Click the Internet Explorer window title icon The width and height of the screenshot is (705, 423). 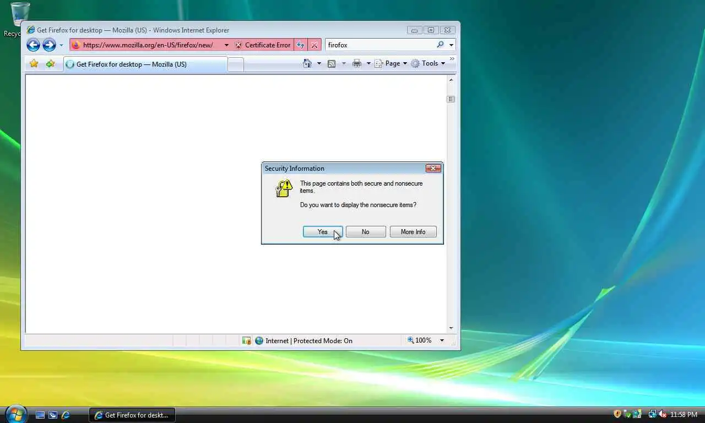pyautogui.click(x=31, y=30)
